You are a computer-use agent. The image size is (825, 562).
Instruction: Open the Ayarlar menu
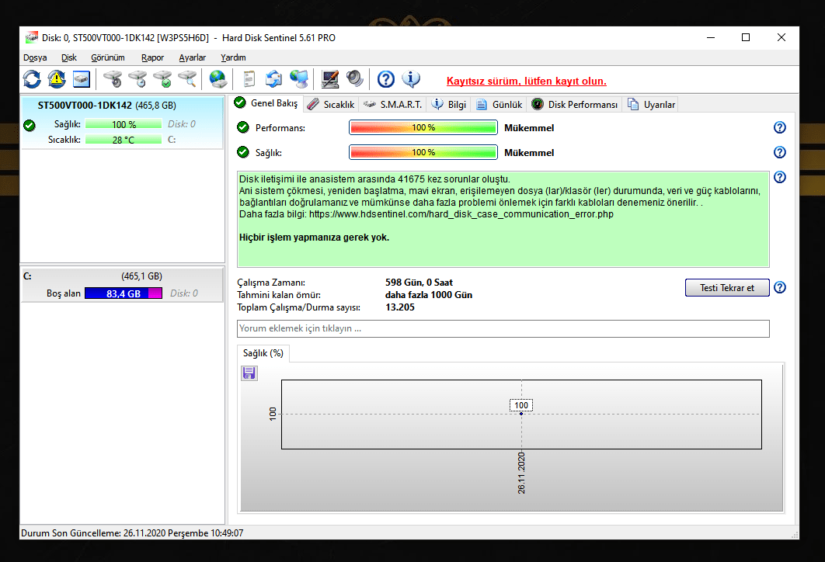coord(192,57)
